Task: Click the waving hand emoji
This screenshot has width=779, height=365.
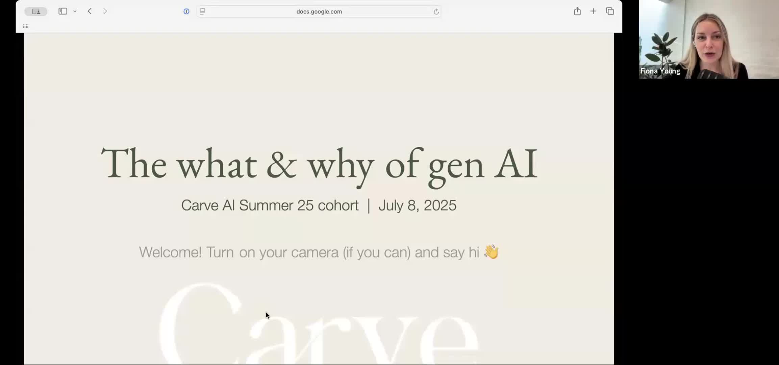Action: tap(491, 252)
